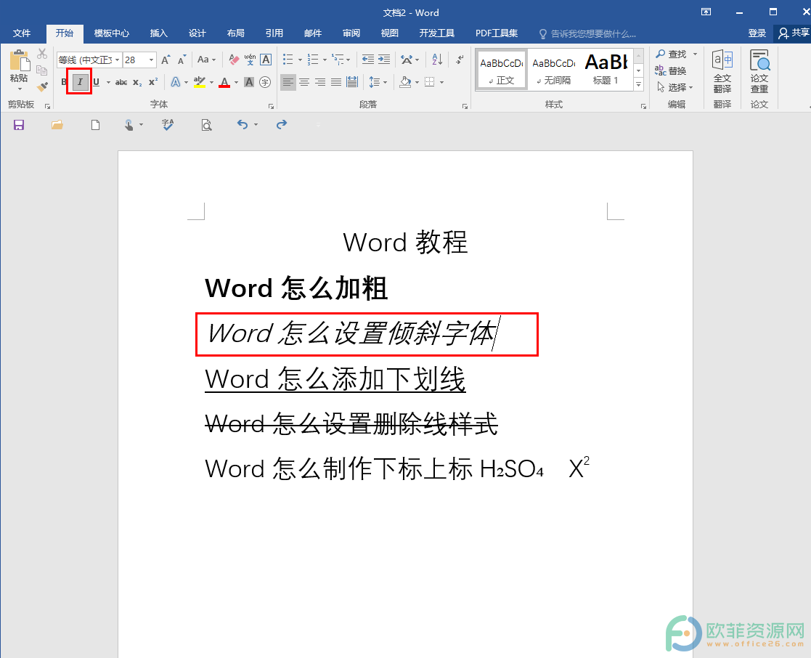Toggle underline formatting
Viewport: 811px width, 658px height.
tap(97, 82)
